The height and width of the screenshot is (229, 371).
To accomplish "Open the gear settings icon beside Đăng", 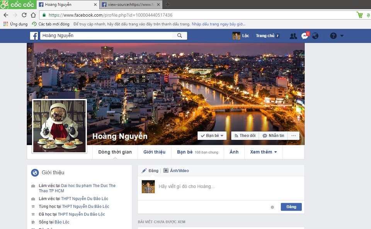I will [x=272, y=207].
